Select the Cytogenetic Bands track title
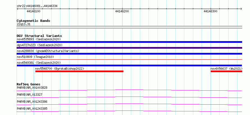This screenshot has height=115, width=250. coord(33,21)
